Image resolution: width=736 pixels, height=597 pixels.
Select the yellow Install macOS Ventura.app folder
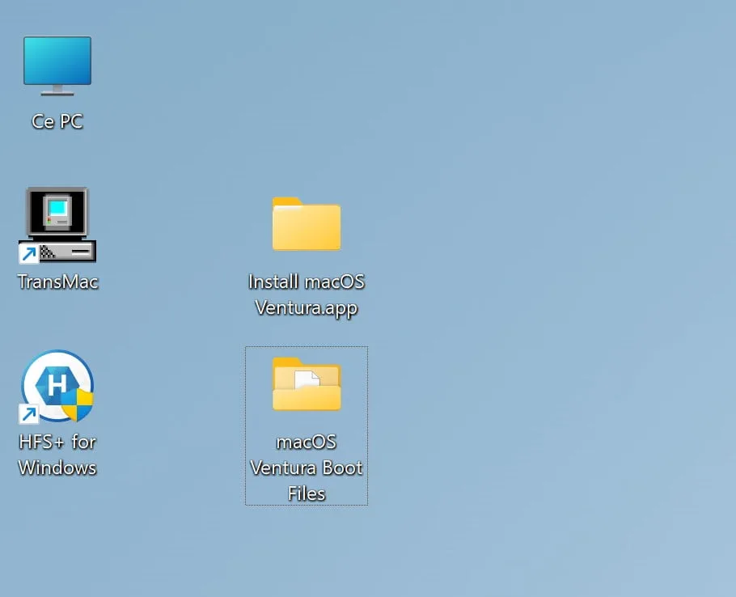tap(306, 225)
